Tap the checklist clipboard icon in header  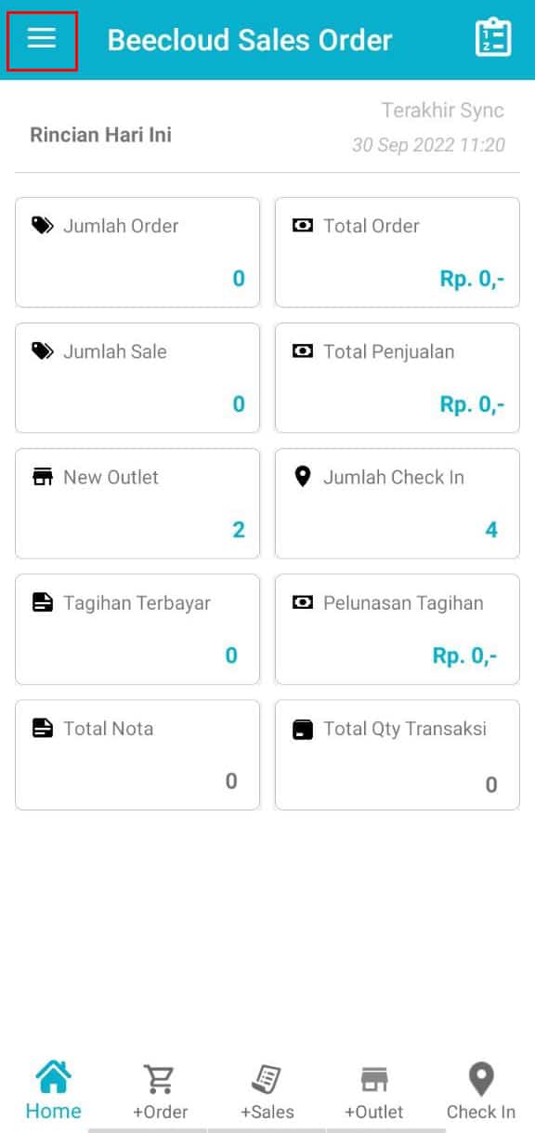point(493,38)
